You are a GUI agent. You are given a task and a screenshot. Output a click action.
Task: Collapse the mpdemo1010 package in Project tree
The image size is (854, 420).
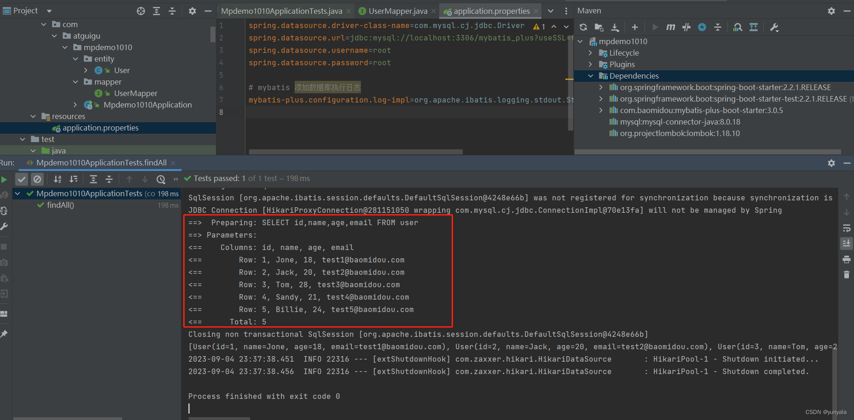(x=65, y=47)
